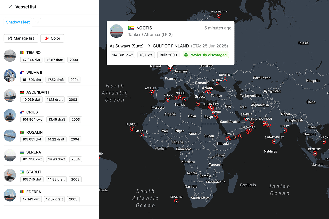Close the Vessel list panel
This screenshot has height=219, width=329.
pyautogui.click(x=10, y=7)
